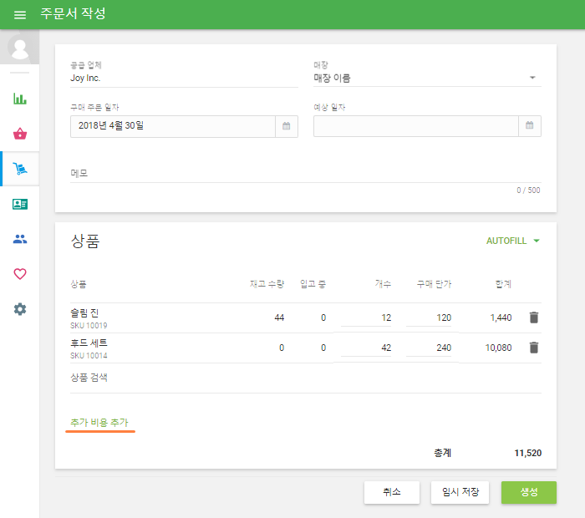Click the 추가 비용 추가 link
The height and width of the screenshot is (518, 585).
[99, 424]
